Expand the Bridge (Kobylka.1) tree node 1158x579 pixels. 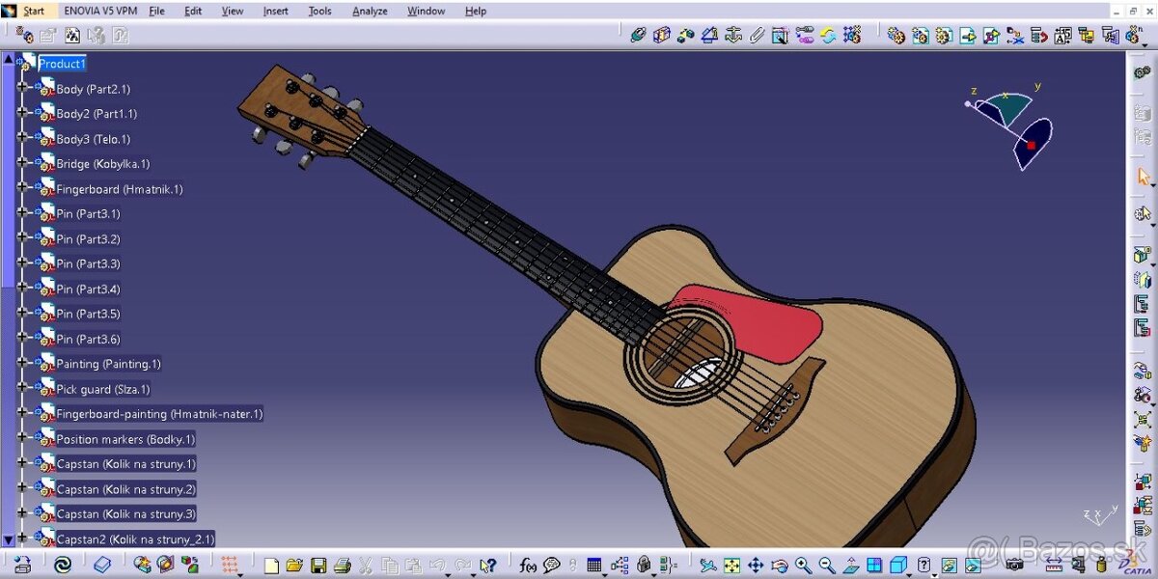[x=22, y=164]
